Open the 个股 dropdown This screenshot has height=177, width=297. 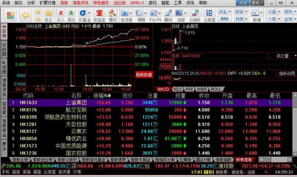point(274,19)
